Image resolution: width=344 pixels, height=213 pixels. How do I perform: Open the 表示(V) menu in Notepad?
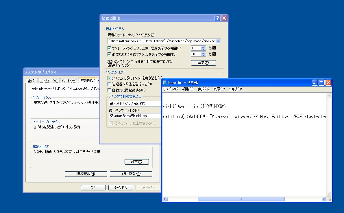219,89
